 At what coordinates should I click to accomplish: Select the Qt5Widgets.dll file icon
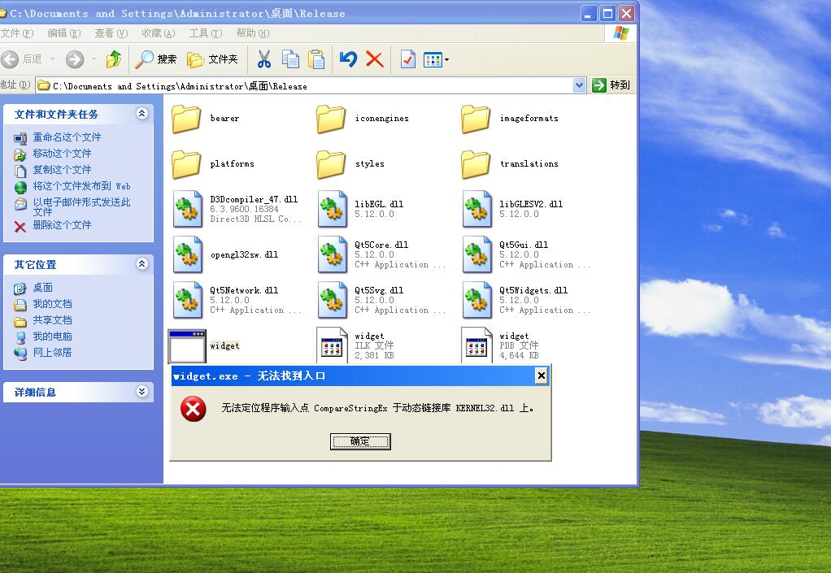pos(477,300)
